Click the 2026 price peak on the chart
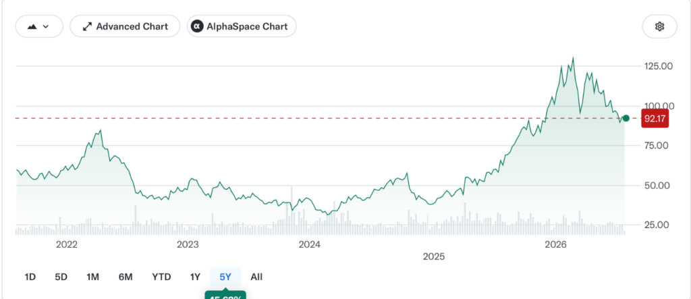The height and width of the screenshot is (299, 691). coord(573,58)
